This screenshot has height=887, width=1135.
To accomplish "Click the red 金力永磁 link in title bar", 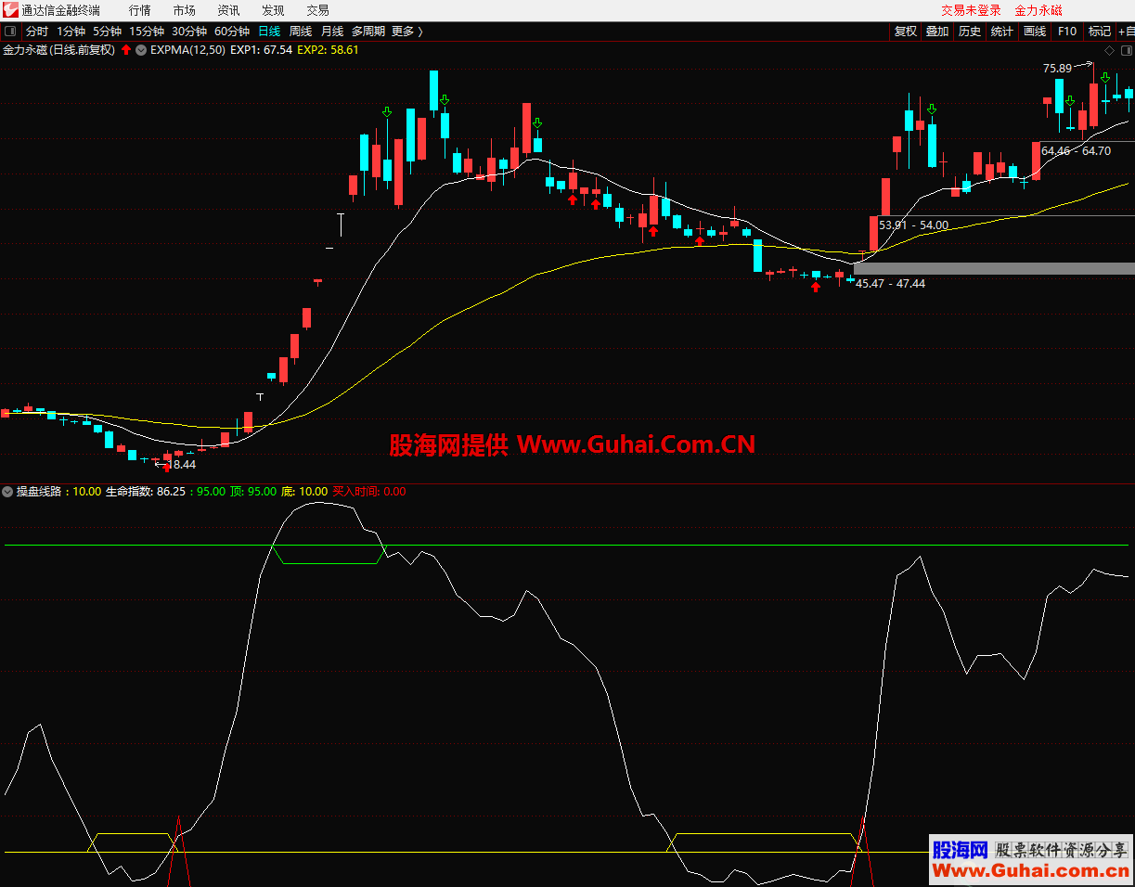I will [x=1038, y=10].
